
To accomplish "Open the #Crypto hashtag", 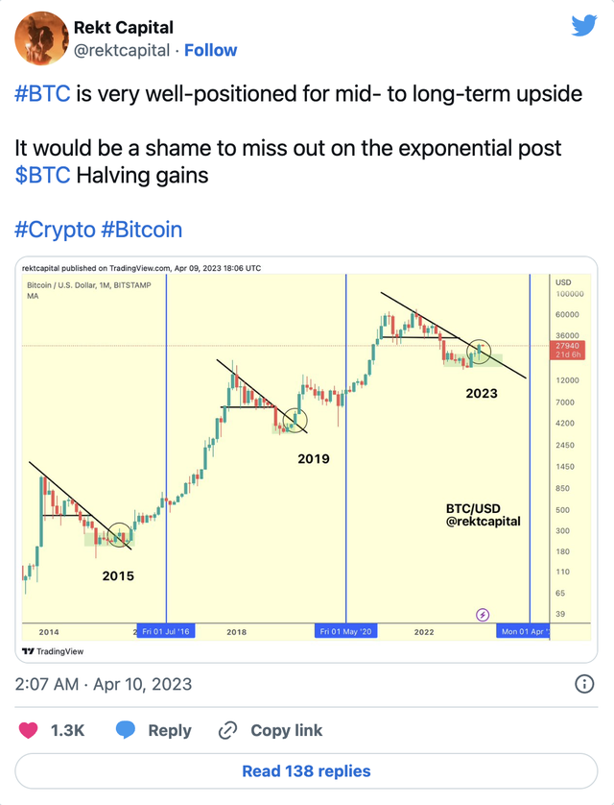I will point(55,230).
